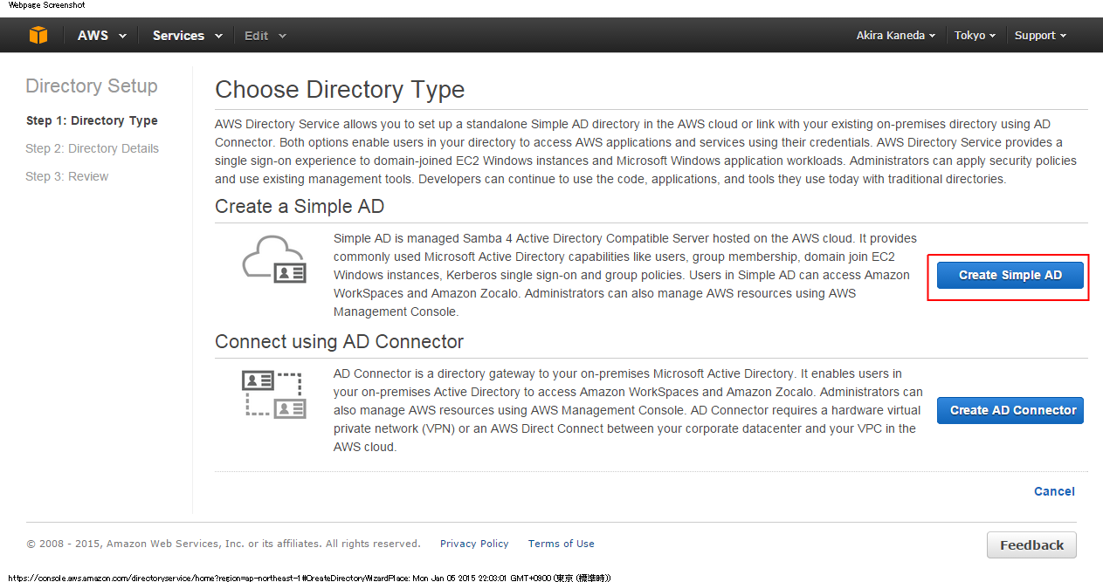Cancel the directory setup

point(1054,491)
